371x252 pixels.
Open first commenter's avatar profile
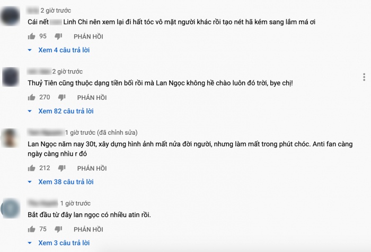(11, 16)
